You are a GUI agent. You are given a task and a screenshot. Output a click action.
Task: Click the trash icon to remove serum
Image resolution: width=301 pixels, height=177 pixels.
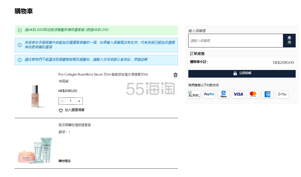[x=175, y=75]
